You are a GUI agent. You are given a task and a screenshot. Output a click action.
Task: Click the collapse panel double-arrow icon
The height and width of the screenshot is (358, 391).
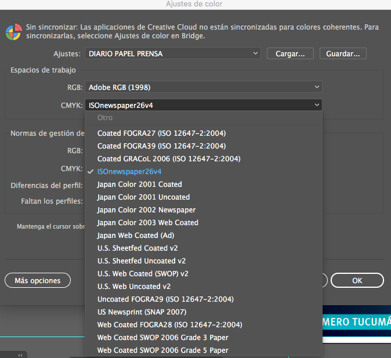20,355
